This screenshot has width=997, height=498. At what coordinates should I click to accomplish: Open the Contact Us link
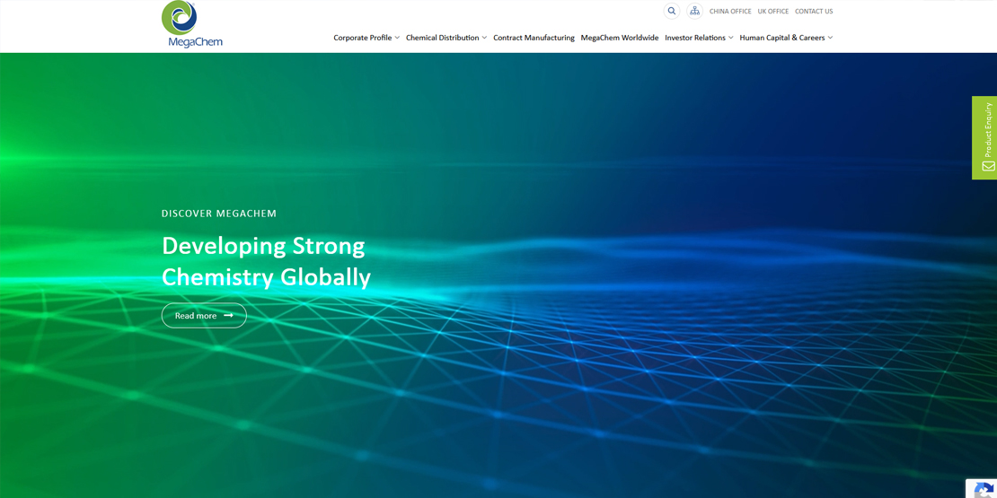click(814, 12)
